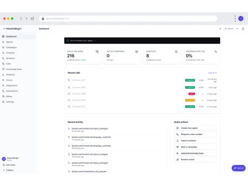Image resolution: width=248 pixels, height=186 pixels.
Task: Click the Knowledge Base book icon
Action: (x=3, y=69)
